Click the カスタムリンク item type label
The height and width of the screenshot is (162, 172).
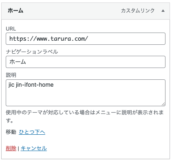pyautogui.click(x=138, y=11)
